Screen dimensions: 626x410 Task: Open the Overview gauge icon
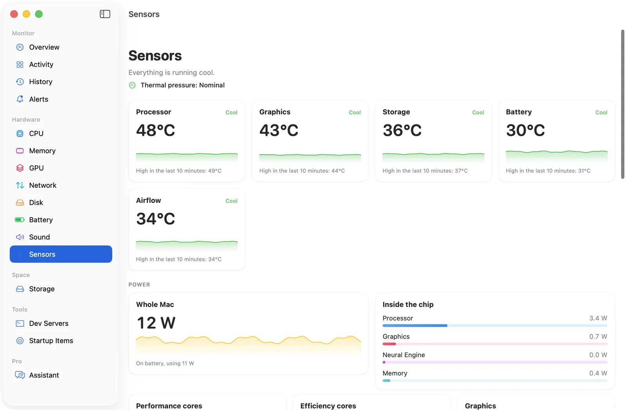coord(20,47)
